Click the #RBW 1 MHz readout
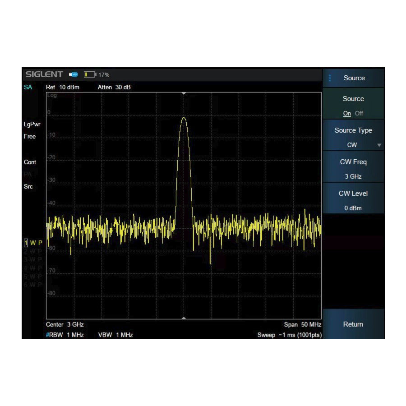 (x=65, y=335)
